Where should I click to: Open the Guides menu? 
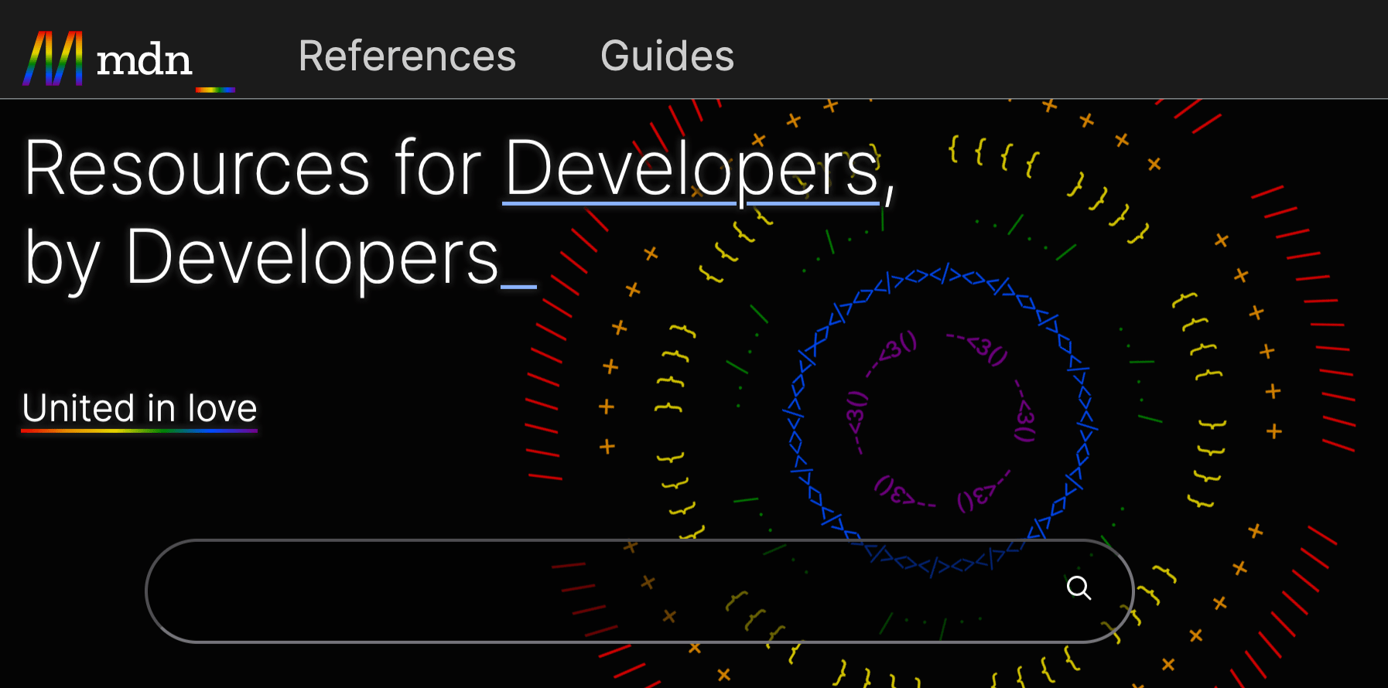(x=667, y=56)
